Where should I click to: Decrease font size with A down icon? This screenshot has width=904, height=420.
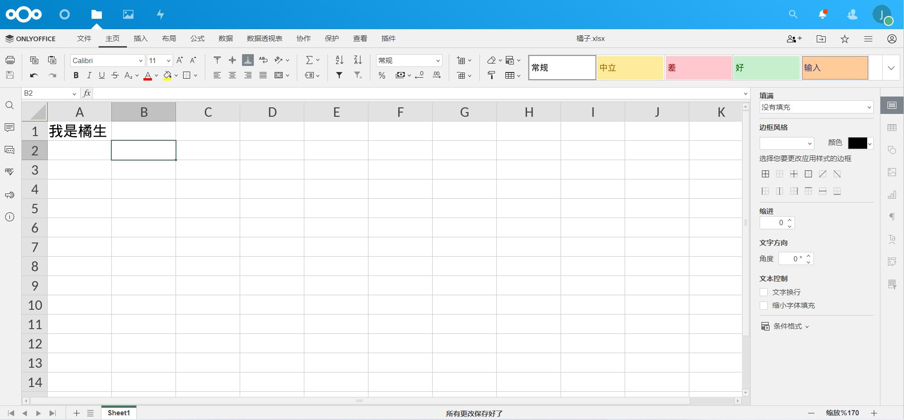[x=193, y=60]
